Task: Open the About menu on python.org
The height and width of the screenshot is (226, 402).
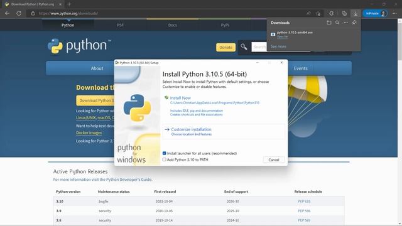Action: point(97,68)
